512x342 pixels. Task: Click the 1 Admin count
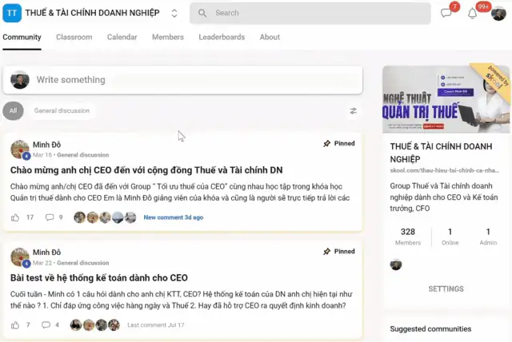click(488, 237)
